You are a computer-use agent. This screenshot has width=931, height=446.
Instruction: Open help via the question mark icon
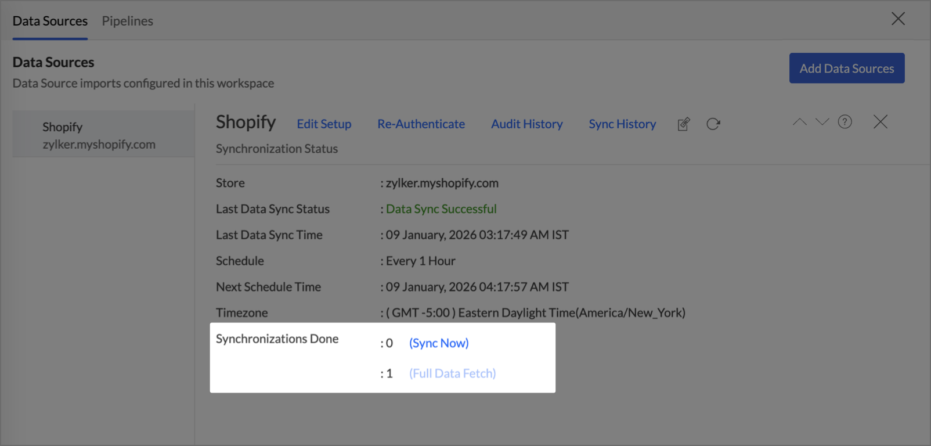click(x=845, y=122)
